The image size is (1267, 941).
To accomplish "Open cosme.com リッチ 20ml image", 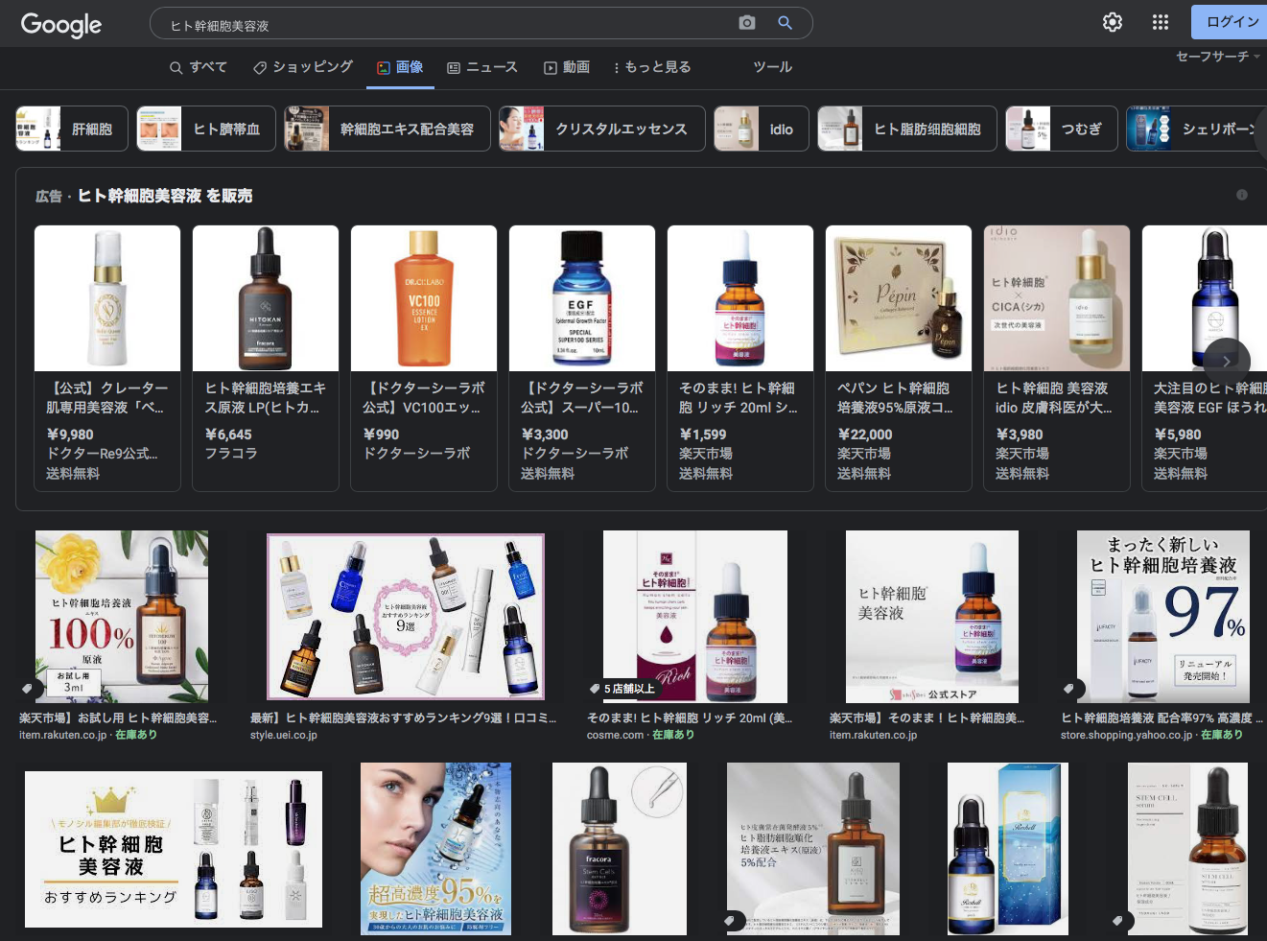I will tap(695, 617).
